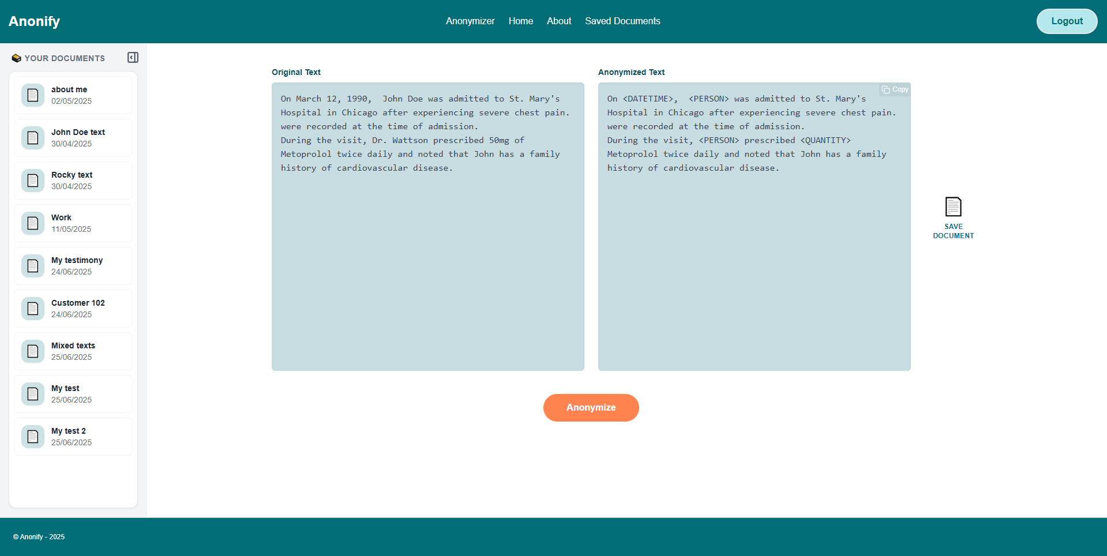1107x556 pixels.
Task: Open the 'My test 2' document title
Action: [69, 431]
